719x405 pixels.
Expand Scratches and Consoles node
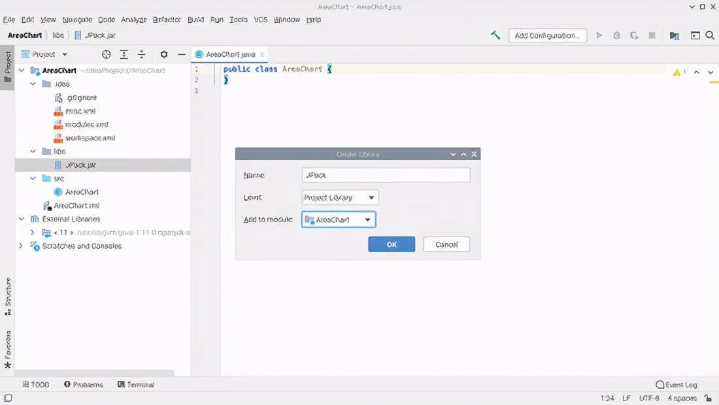pos(21,246)
